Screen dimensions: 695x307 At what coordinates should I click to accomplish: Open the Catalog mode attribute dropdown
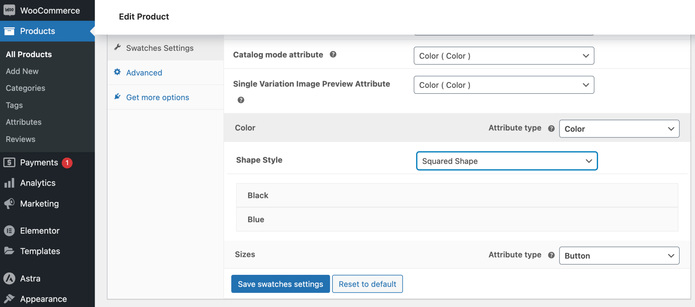point(504,56)
